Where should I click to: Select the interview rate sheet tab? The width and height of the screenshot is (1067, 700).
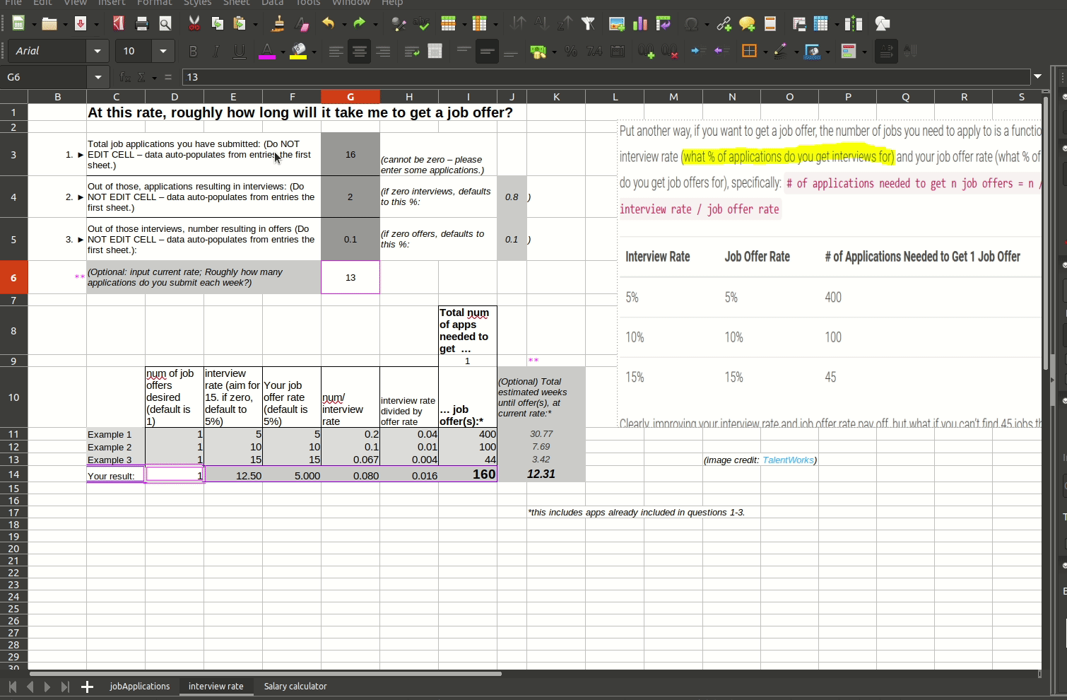(216, 687)
